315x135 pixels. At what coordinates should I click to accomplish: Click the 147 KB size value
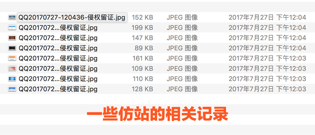click(142, 38)
